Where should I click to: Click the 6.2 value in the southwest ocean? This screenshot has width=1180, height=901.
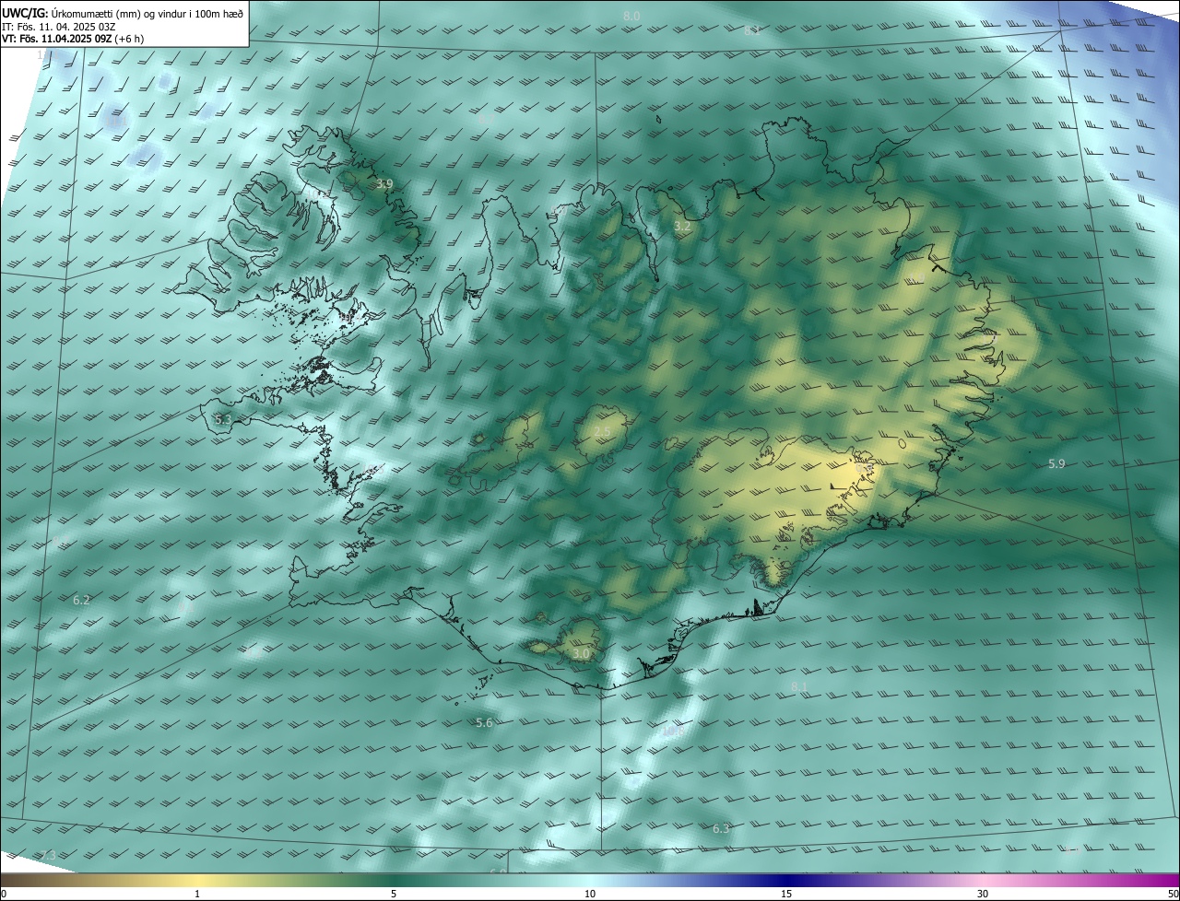point(81,600)
